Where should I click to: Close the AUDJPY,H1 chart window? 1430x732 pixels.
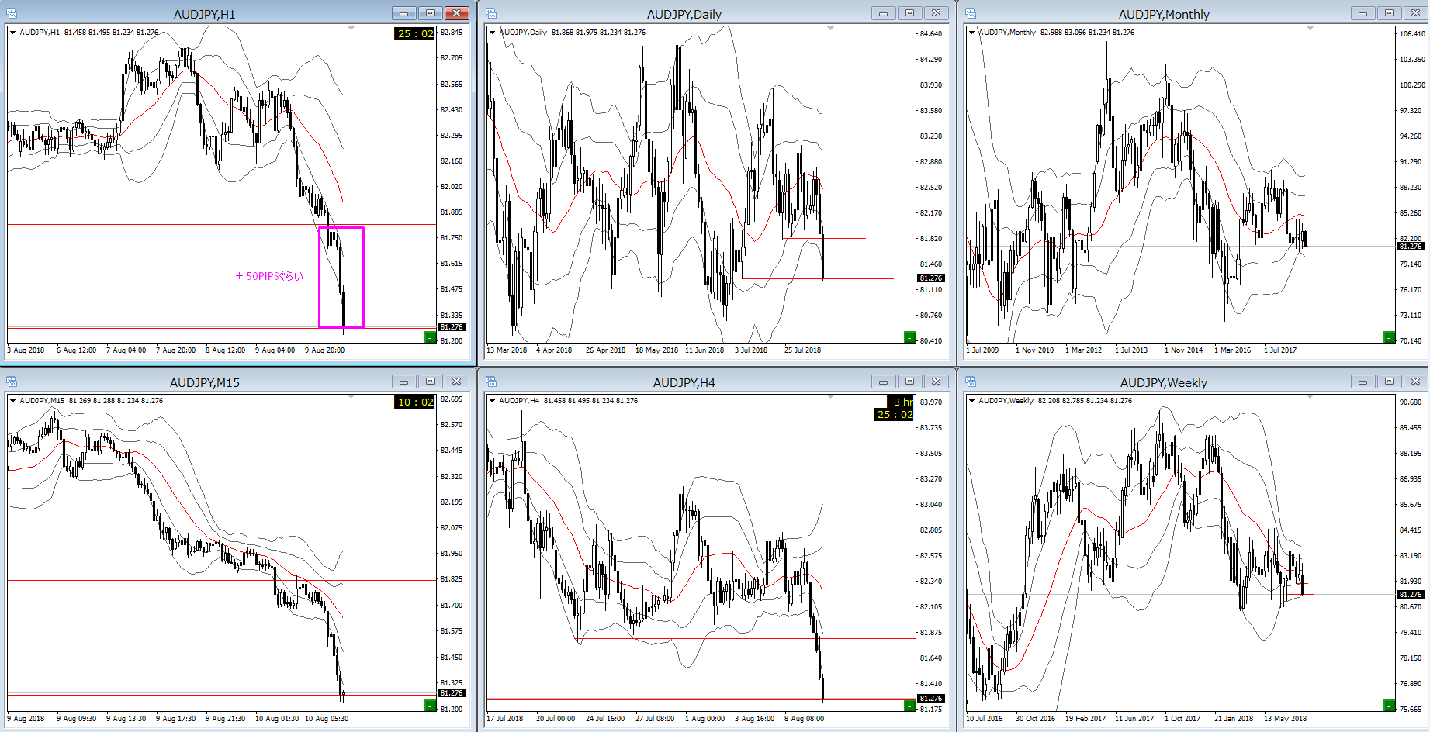(x=457, y=13)
